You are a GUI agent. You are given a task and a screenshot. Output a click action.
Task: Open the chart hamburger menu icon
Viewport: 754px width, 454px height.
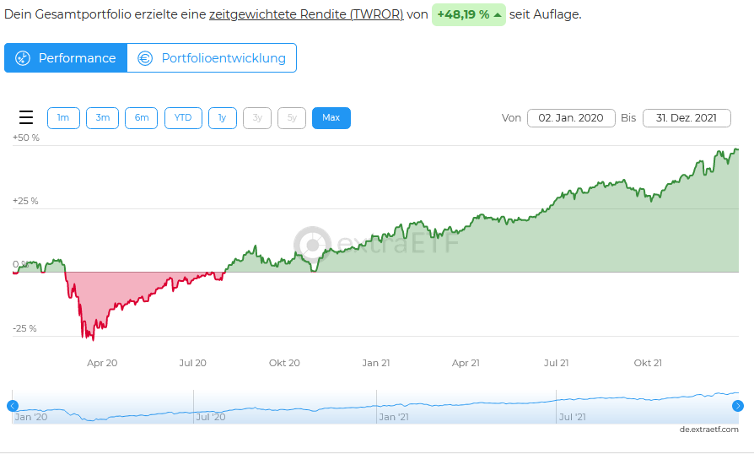click(x=26, y=118)
